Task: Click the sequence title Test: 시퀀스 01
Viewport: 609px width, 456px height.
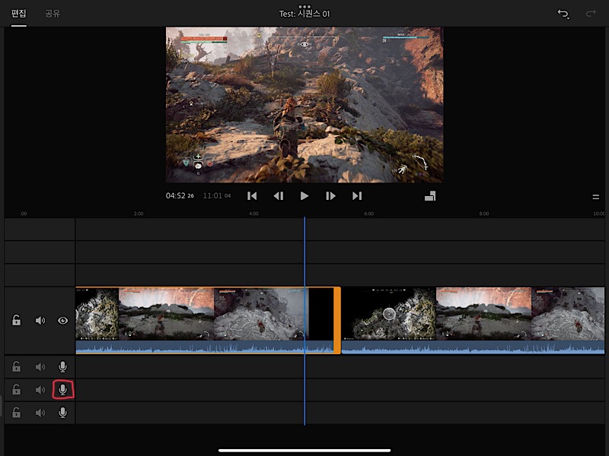Action: pos(304,14)
